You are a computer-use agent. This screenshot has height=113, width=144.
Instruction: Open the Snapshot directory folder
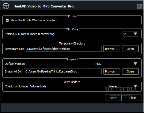tap(130, 71)
